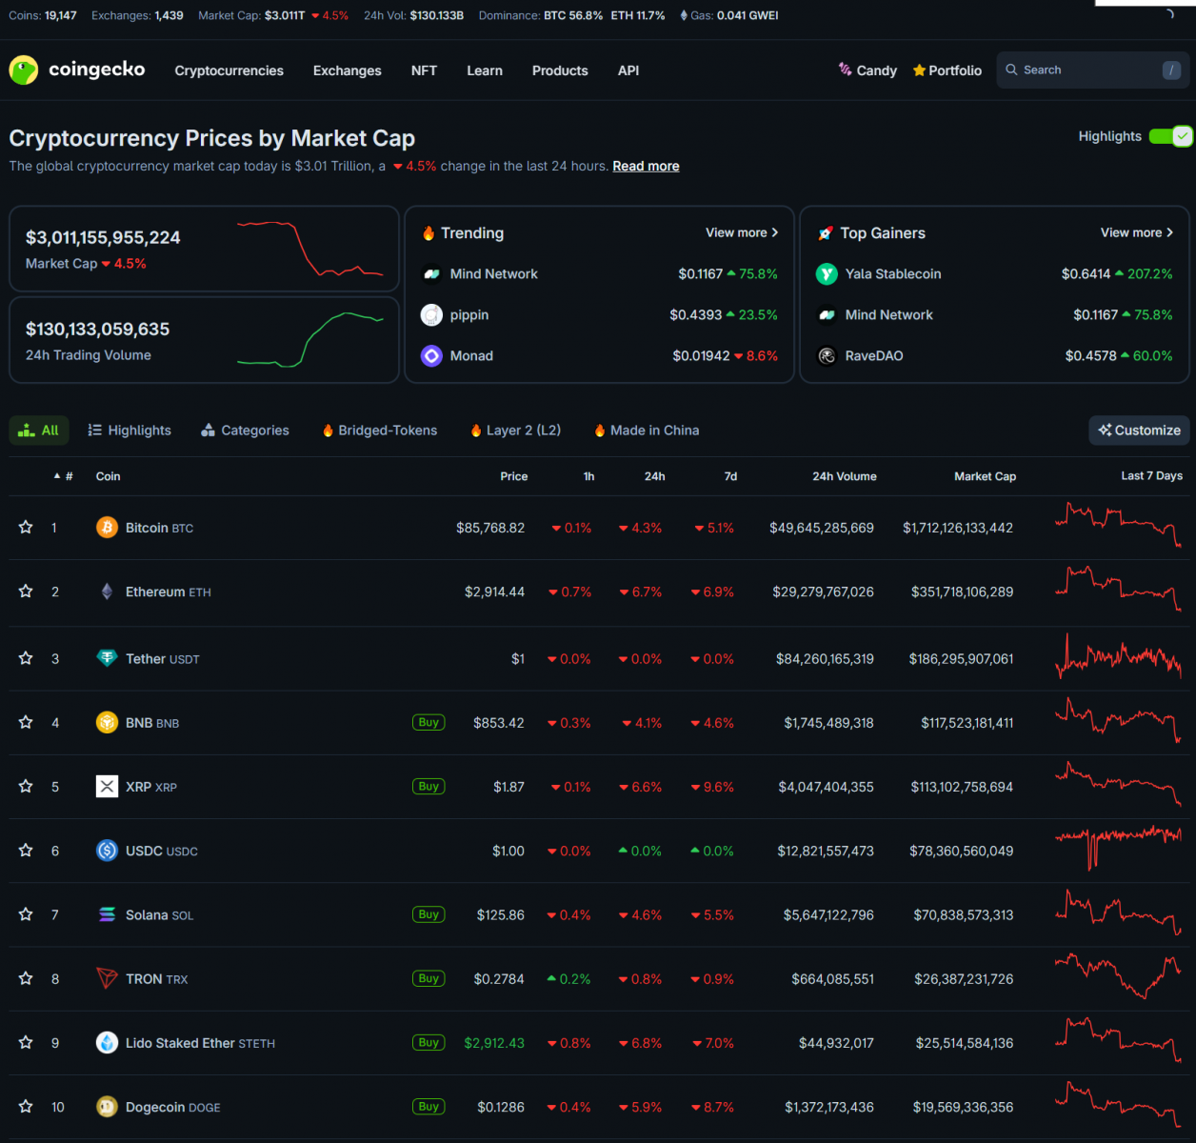The width and height of the screenshot is (1196, 1143).
Task: Open Bitcoin's last 7 days sparkline chart
Action: (1118, 526)
